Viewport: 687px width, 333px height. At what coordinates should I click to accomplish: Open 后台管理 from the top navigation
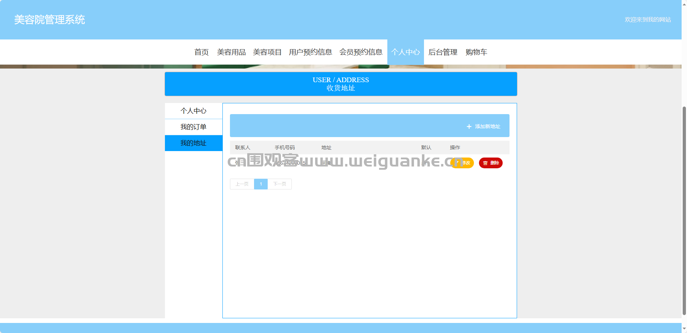coord(443,52)
